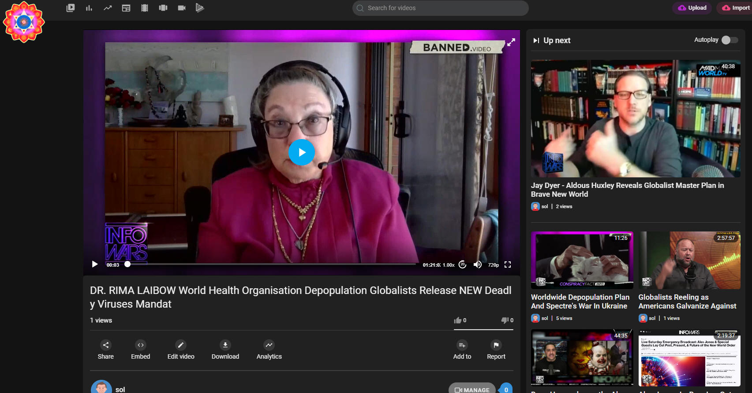
Task: Click the Up next skip icon
Action: (x=536, y=40)
